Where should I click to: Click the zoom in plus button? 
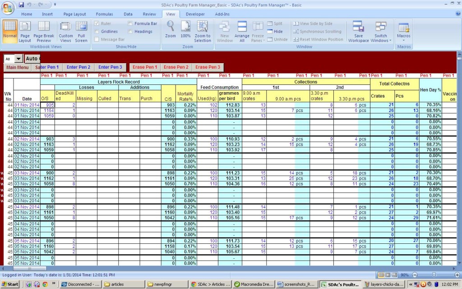[457, 275]
